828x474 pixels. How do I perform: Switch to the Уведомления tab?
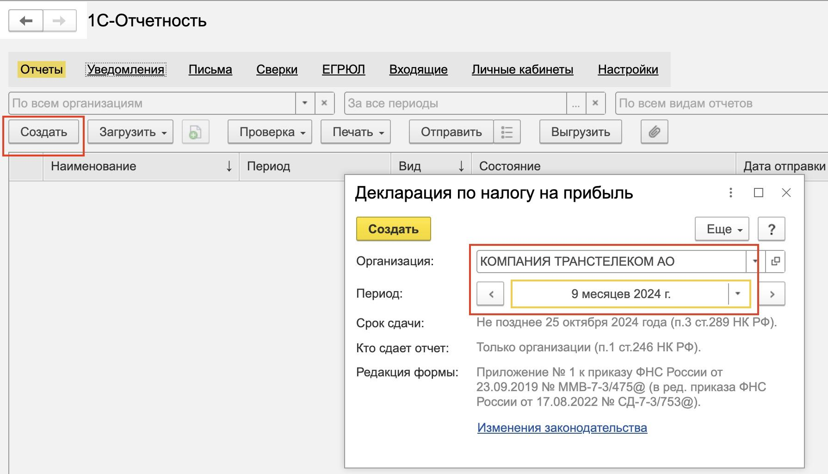click(x=126, y=69)
